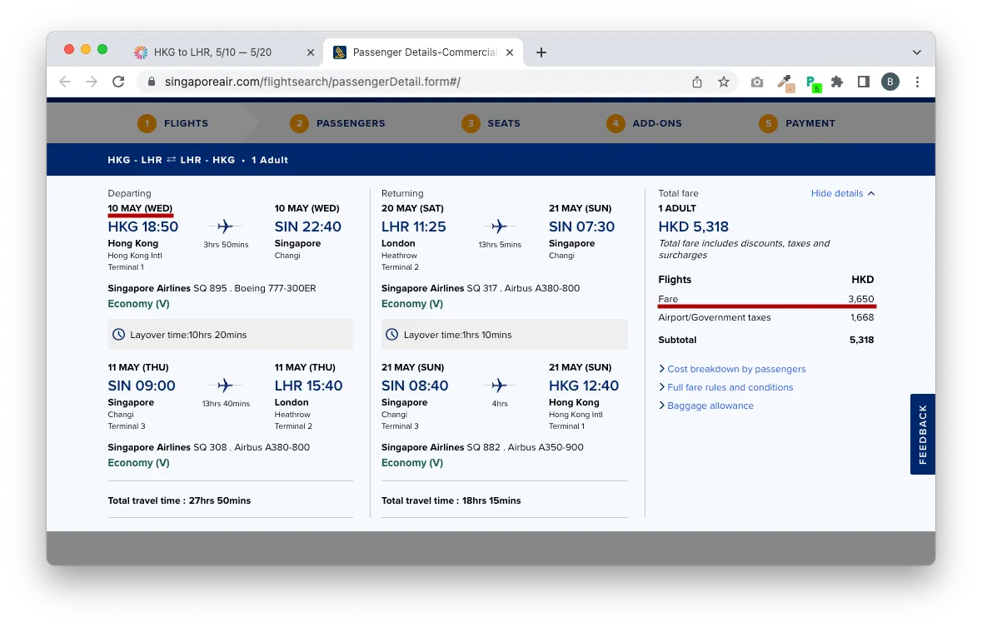
Task: Toggle the browser side panel icon
Action: click(x=864, y=82)
